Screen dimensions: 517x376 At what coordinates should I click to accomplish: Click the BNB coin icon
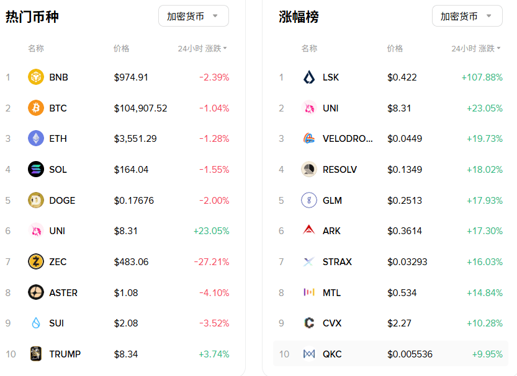click(x=36, y=77)
